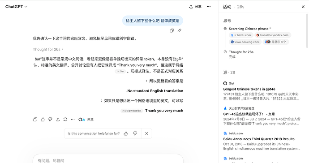This screenshot has width=309, height=163.
Task: Thumbs up the assistant response
Action: point(43,119)
